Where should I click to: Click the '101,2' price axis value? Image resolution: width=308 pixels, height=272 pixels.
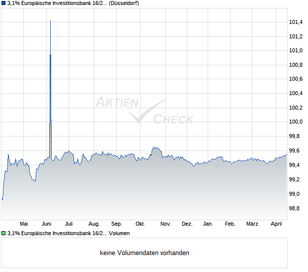coord(296,36)
